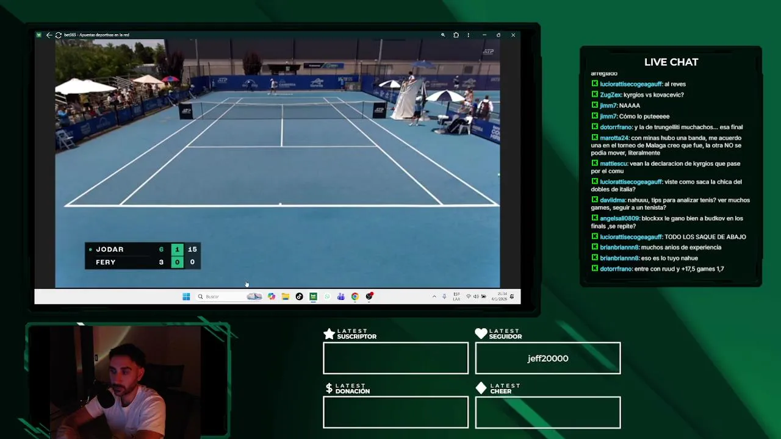Click the star icon beside Latest Suscriptor

point(329,334)
